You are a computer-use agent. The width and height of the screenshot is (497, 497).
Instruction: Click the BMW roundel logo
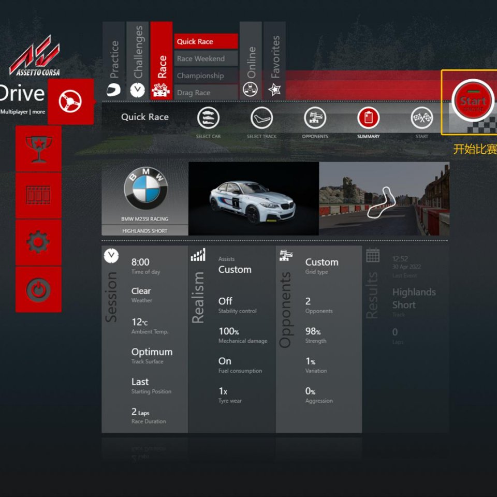(145, 188)
